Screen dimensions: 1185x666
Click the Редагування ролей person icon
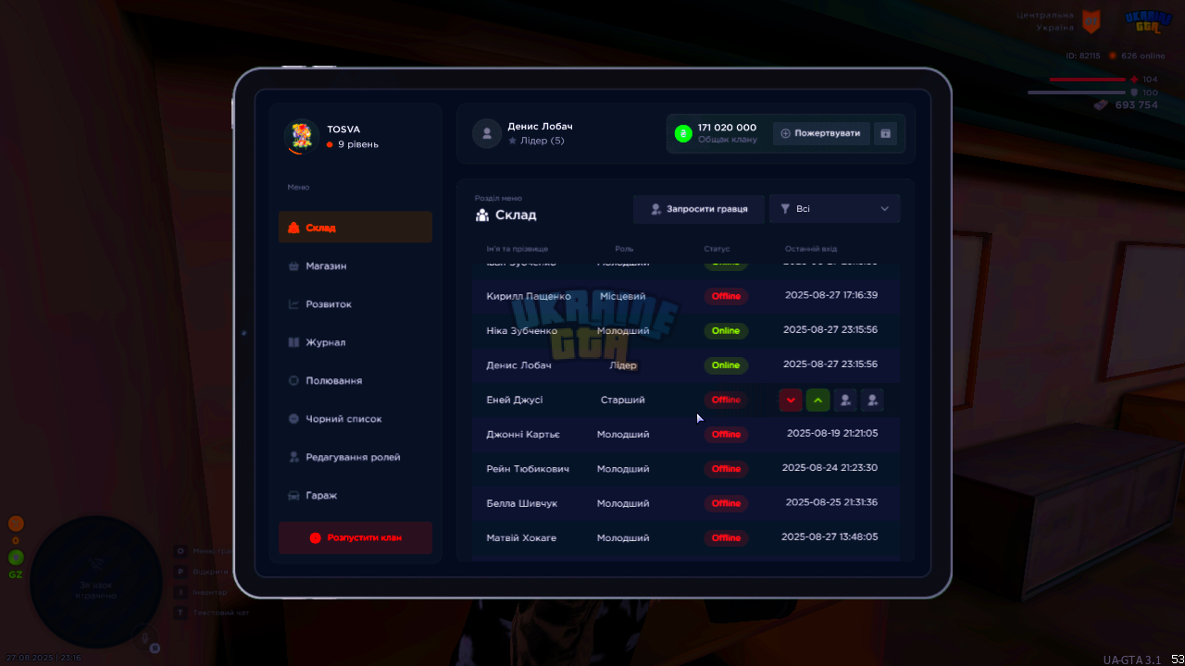[x=293, y=457]
